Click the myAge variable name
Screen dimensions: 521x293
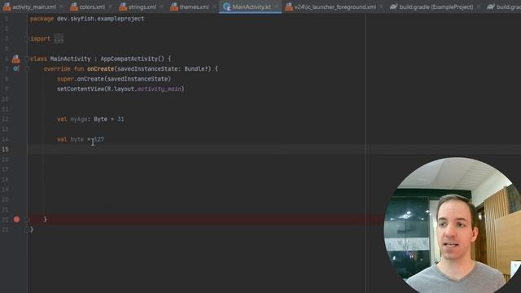(x=79, y=119)
